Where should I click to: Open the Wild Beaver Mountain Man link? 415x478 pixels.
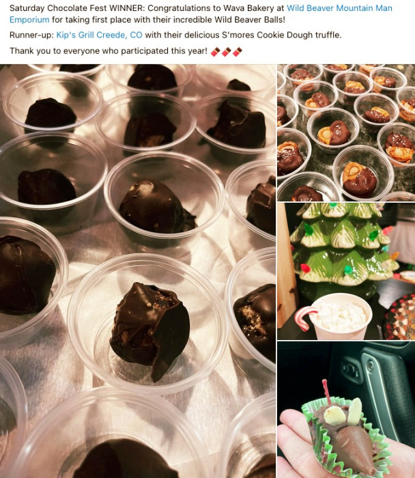(339, 8)
